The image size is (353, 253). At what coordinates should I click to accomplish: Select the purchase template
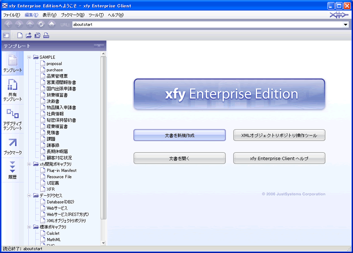tap(54, 70)
